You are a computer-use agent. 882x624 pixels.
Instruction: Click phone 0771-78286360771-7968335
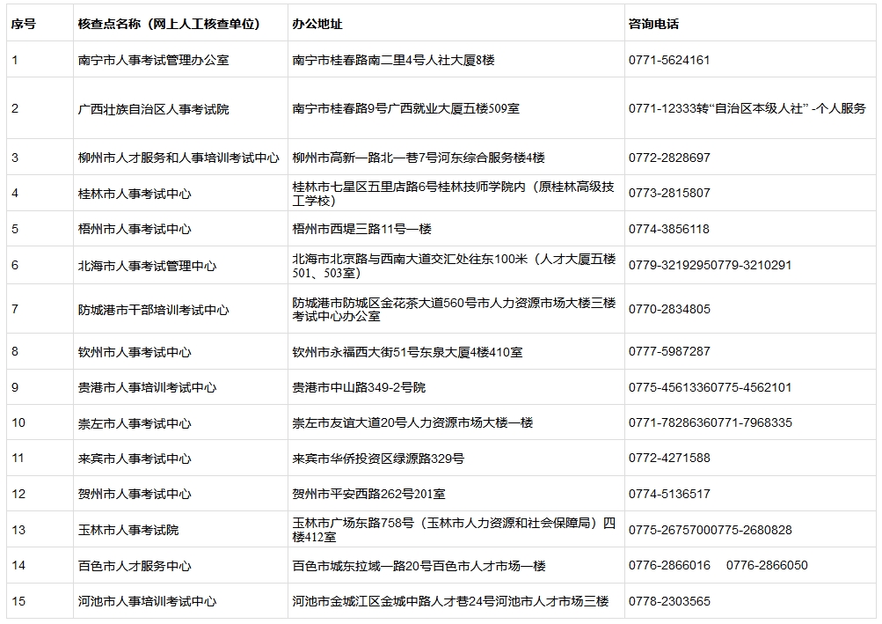click(x=711, y=422)
